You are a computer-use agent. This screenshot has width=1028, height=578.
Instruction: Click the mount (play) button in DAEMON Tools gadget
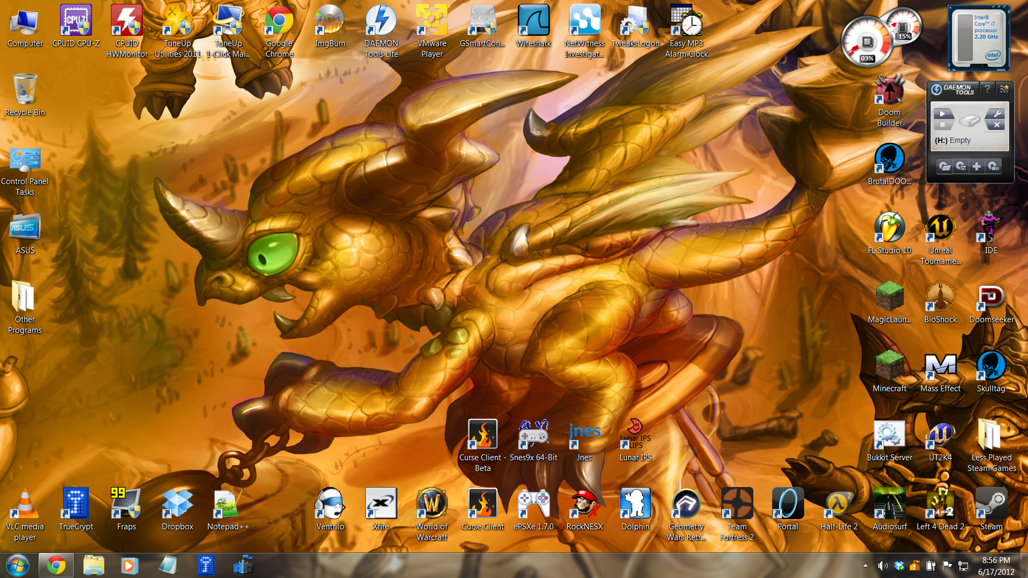click(x=943, y=113)
